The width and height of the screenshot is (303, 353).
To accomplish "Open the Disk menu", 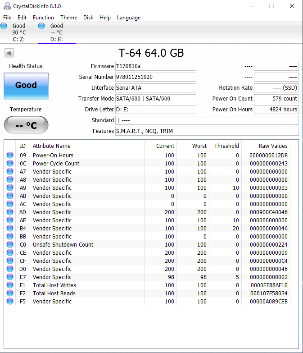I will point(88,18).
